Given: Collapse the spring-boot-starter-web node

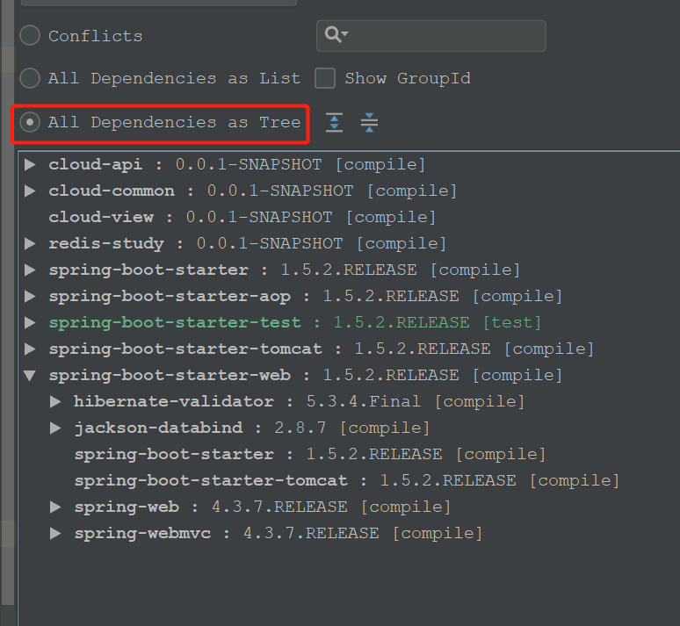Looking at the screenshot, I should [30, 376].
